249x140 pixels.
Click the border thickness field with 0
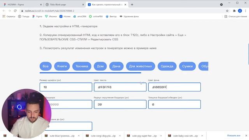174,105
